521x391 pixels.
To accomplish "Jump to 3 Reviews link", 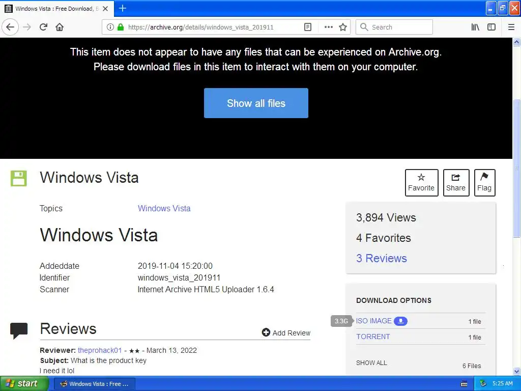I will click(382, 258).
